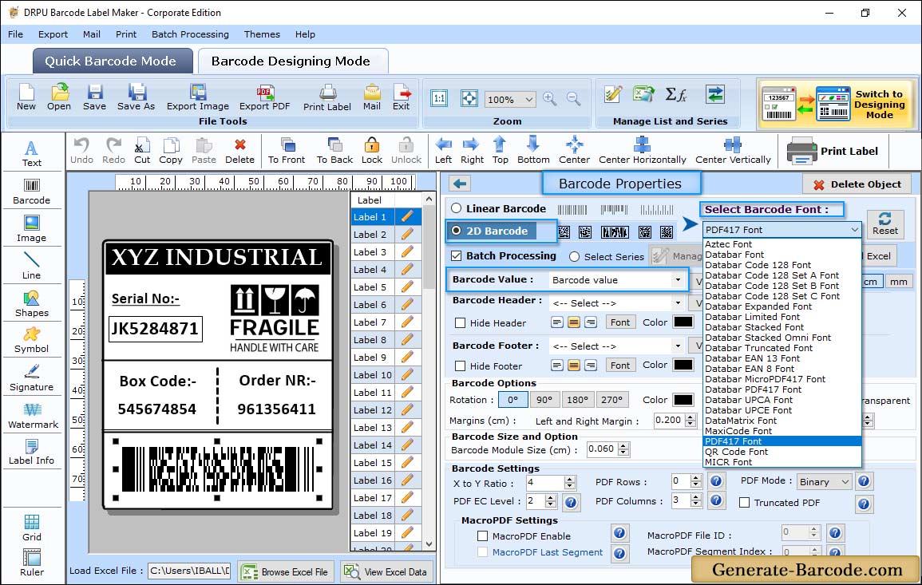This screenshot has width=922, height=585.
Task: Open the Export menu
Action: pos(53,34)
